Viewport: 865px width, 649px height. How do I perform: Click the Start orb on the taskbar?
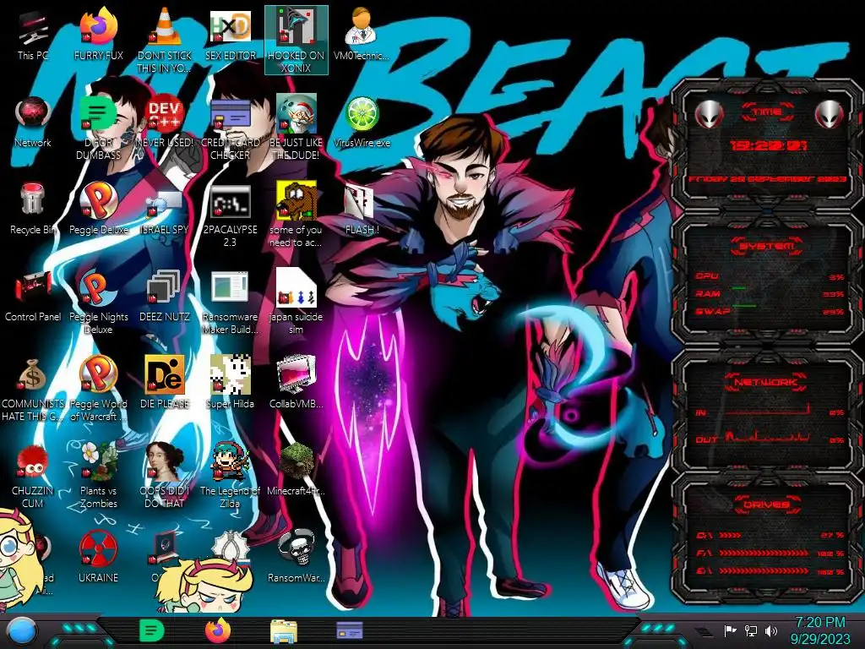(21, 632)
